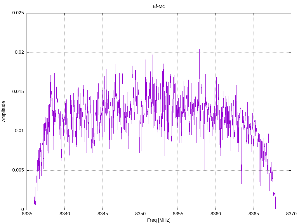Image resolution: width=299 pixels, height=224 pixels.
Task: Click the 8335 x-axis tick label
Action: pos(27,214)
